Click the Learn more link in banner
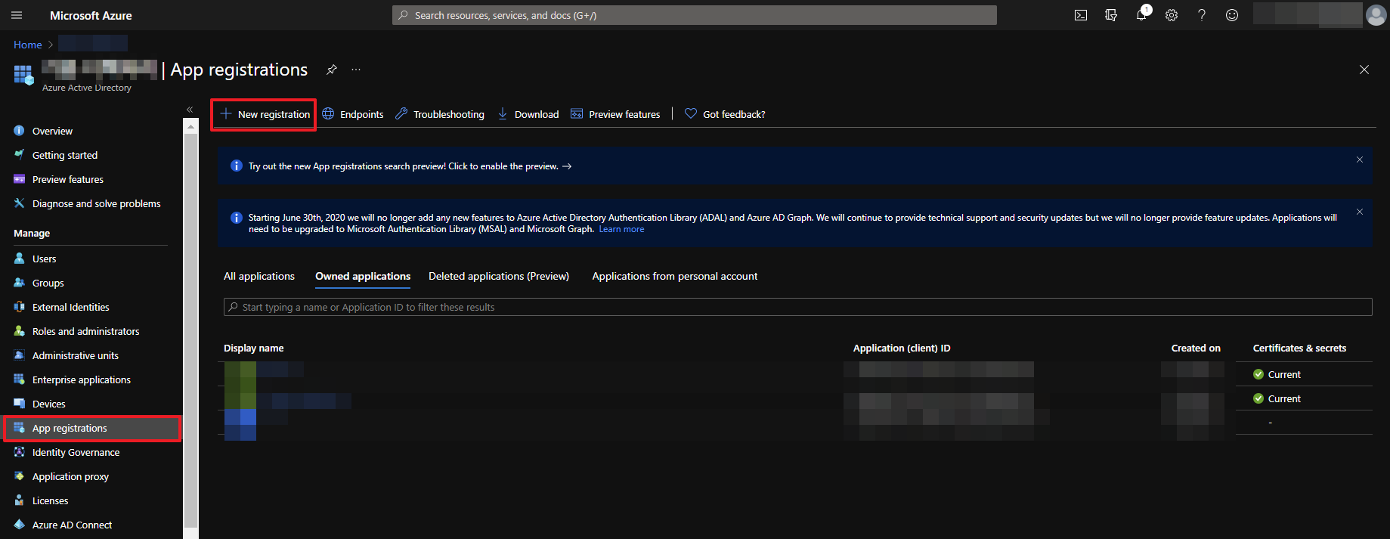Screen dimensions: 1390x539 point(621,230)
